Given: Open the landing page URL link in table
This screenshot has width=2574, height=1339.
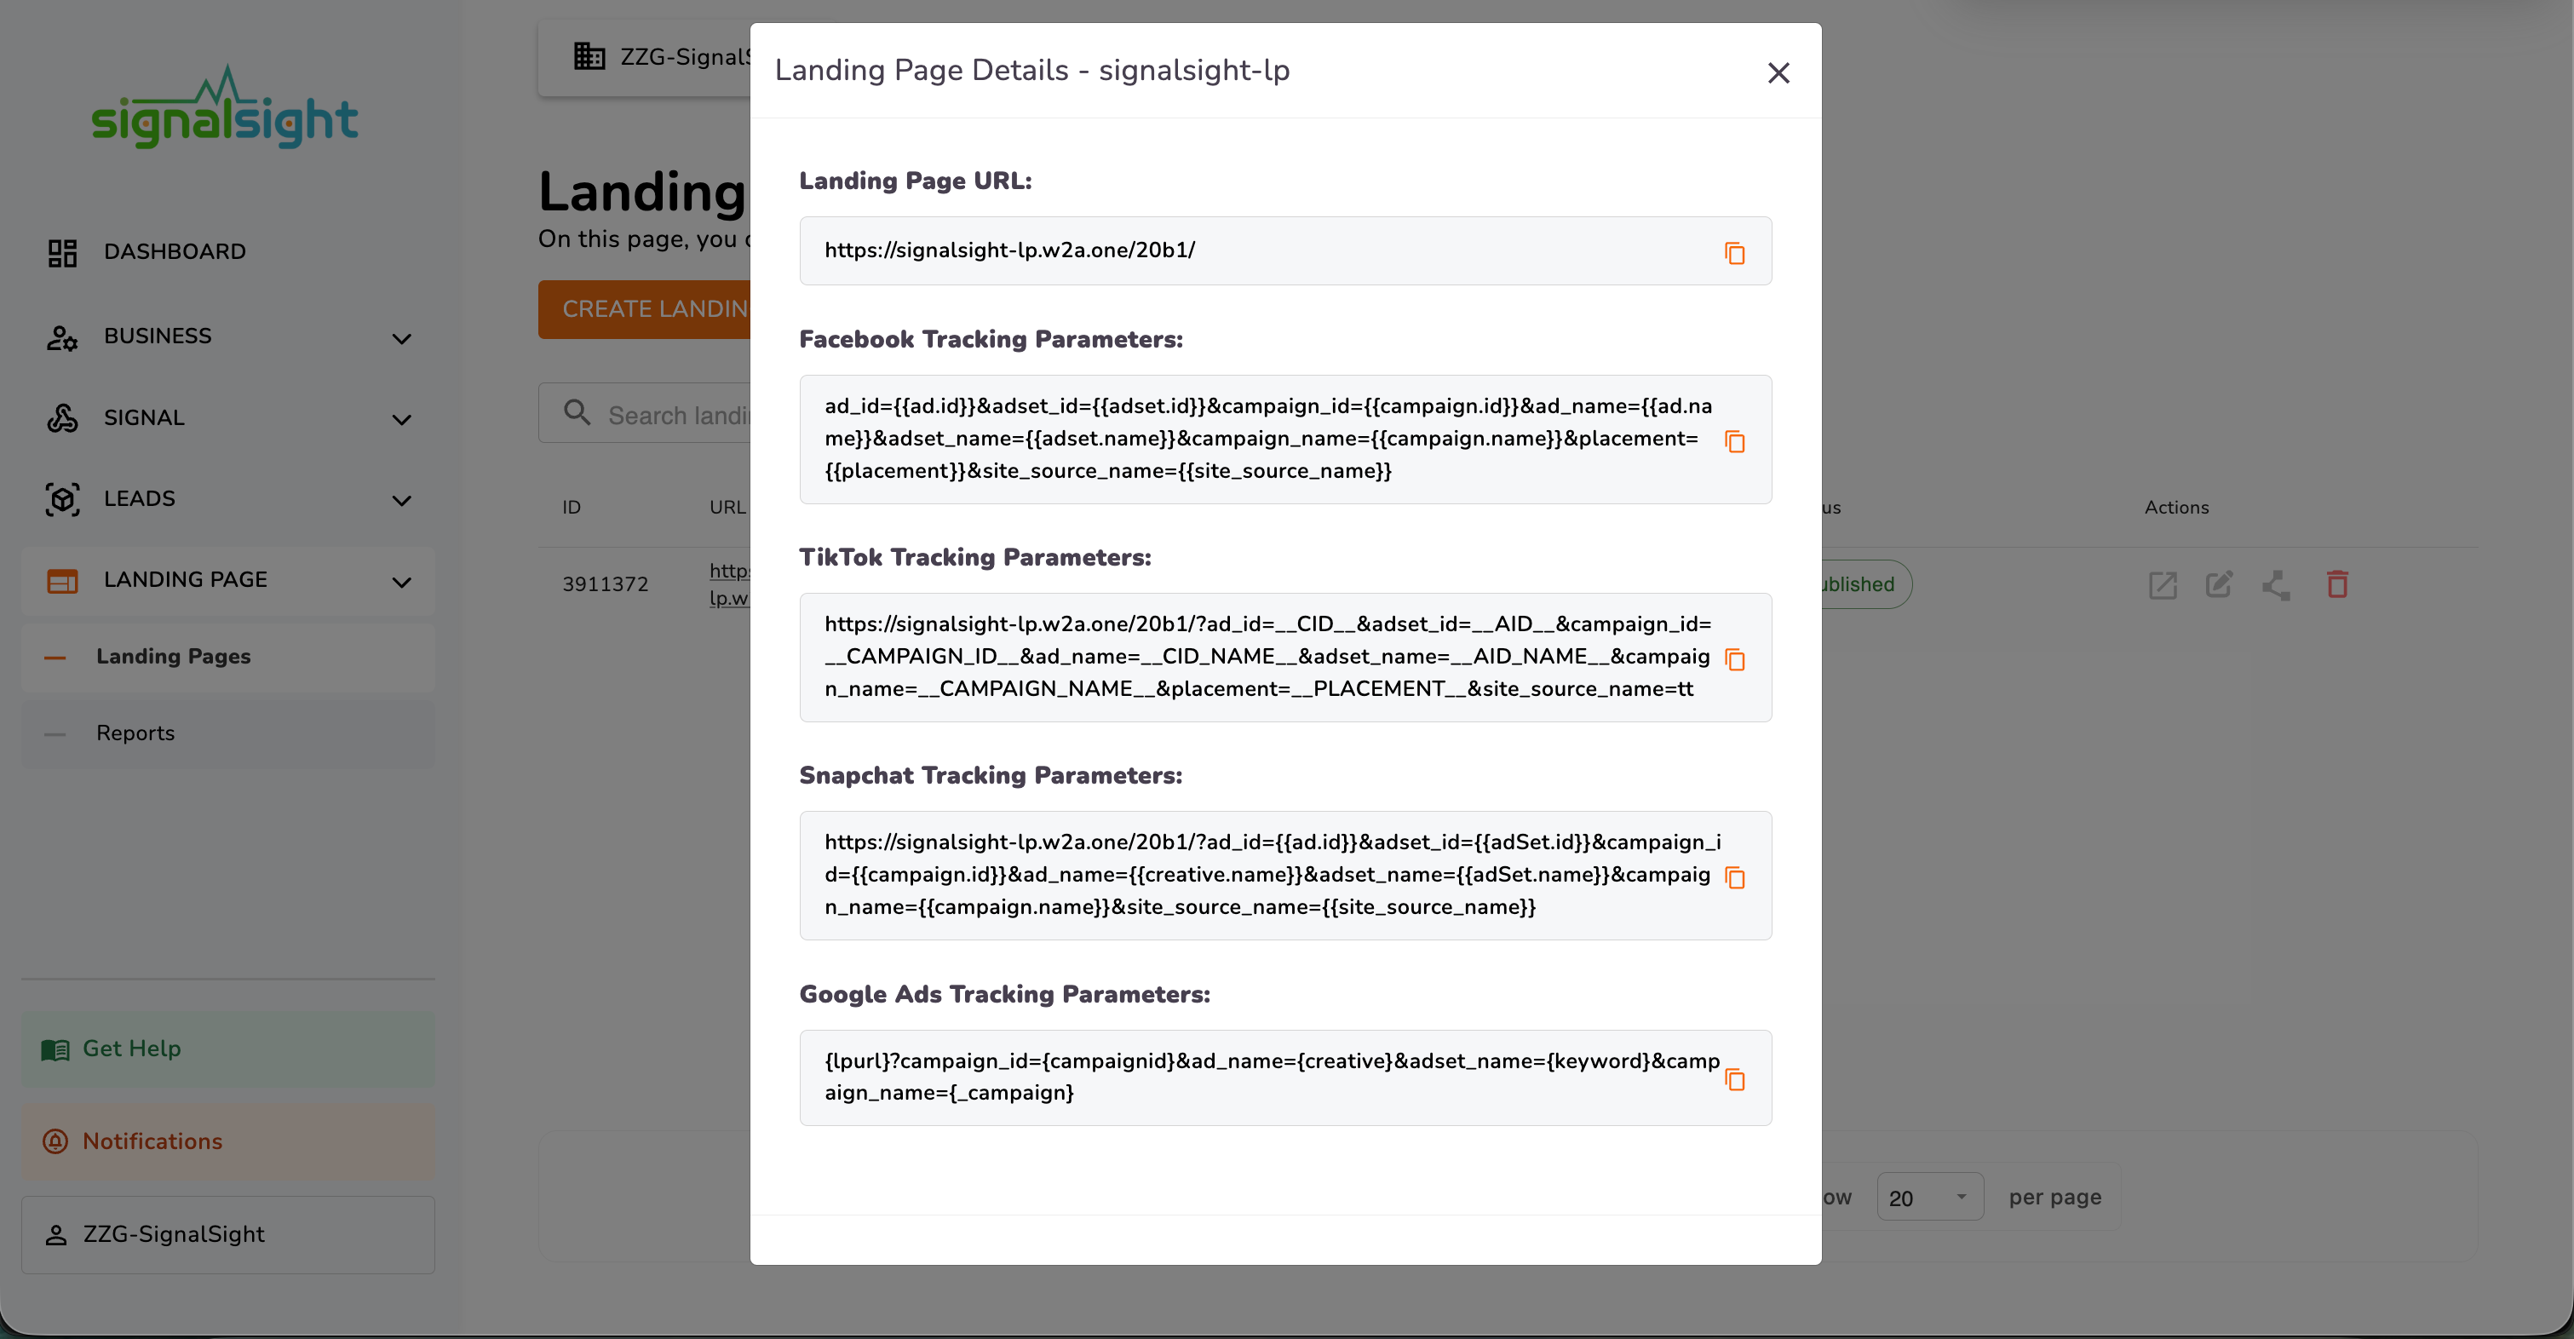Looking at the screenshot, I should (729, 584).
